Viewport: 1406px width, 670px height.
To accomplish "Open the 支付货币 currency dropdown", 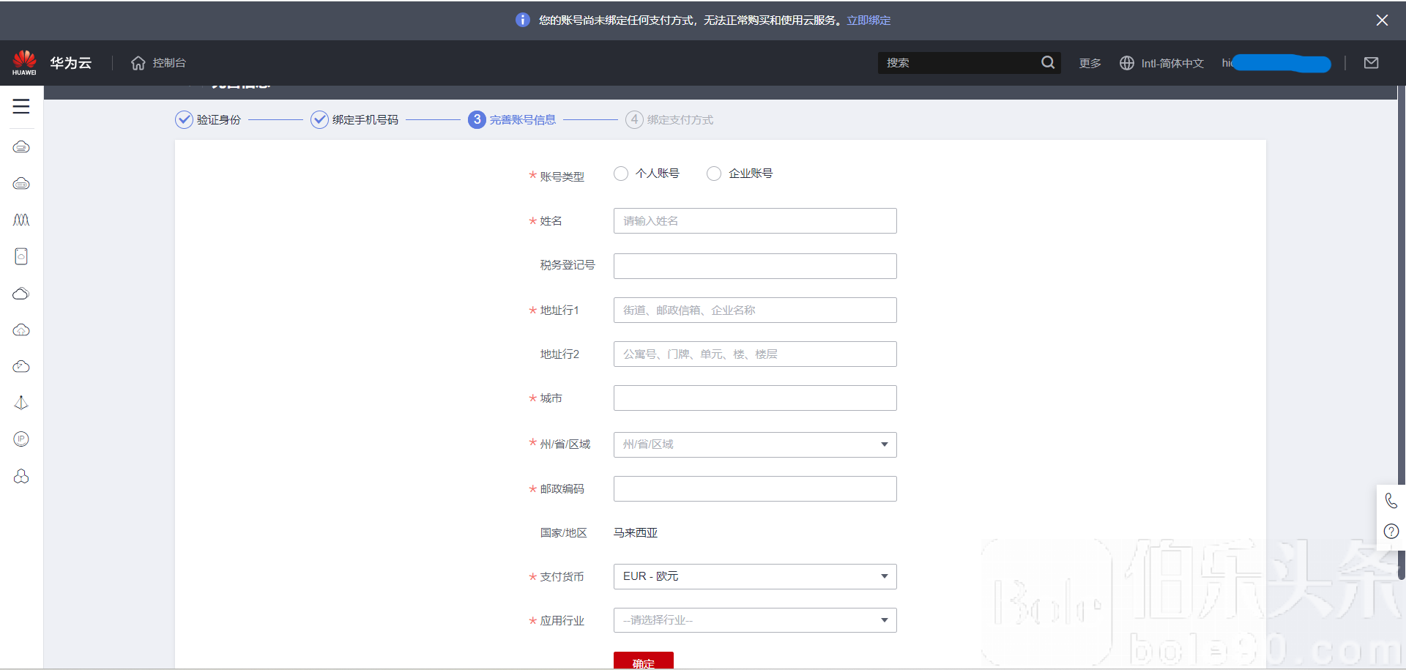I will pos(755,576).
